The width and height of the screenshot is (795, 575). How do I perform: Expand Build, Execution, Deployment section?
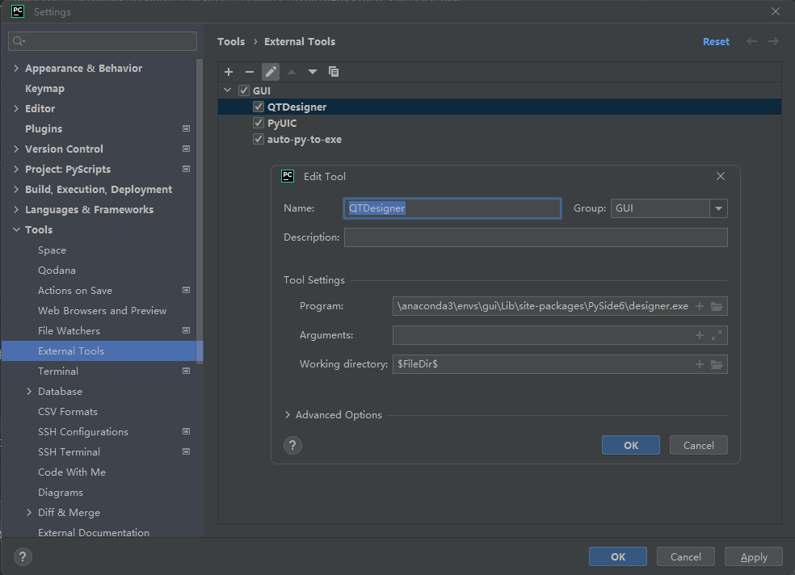tap(16, 190)
